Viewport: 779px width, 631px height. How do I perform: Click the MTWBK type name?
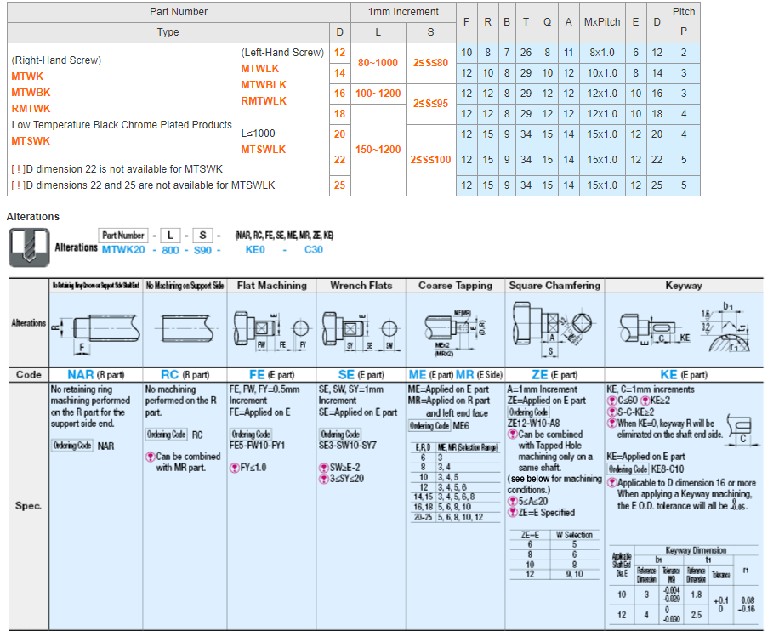coord(31,93)
